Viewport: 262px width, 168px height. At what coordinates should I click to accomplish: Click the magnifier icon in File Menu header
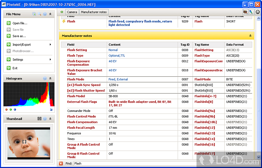[39, 14]
